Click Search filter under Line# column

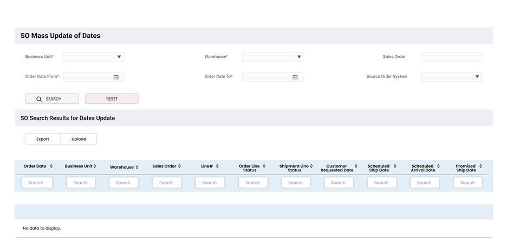tap(210, 183)
